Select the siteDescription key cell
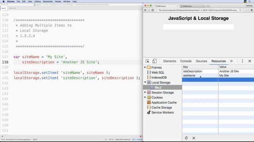Image resolution: width=254 pixels, height=142 pixels. coord(200,71)
